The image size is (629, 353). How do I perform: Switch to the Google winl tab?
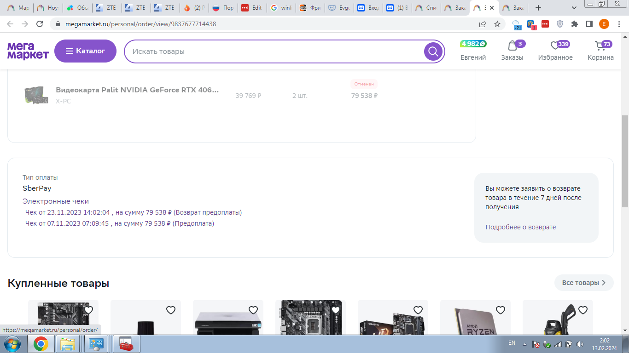281,8
